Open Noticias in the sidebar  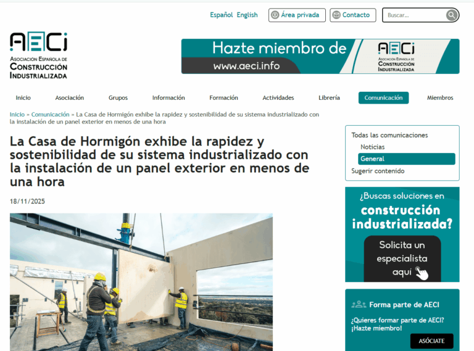coord(372,147)
